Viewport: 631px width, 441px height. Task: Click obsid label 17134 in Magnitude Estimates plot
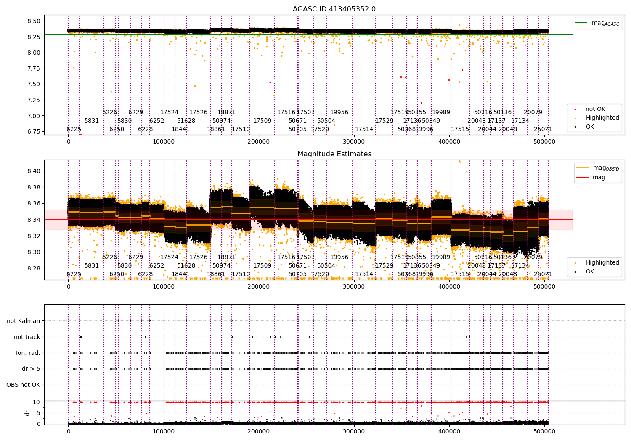coord(520,265)
